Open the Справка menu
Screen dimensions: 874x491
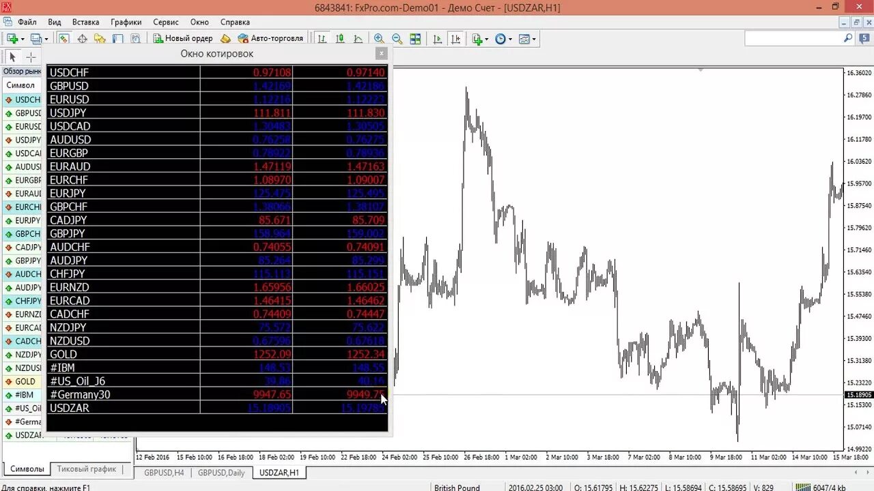(x=235, y=22)
